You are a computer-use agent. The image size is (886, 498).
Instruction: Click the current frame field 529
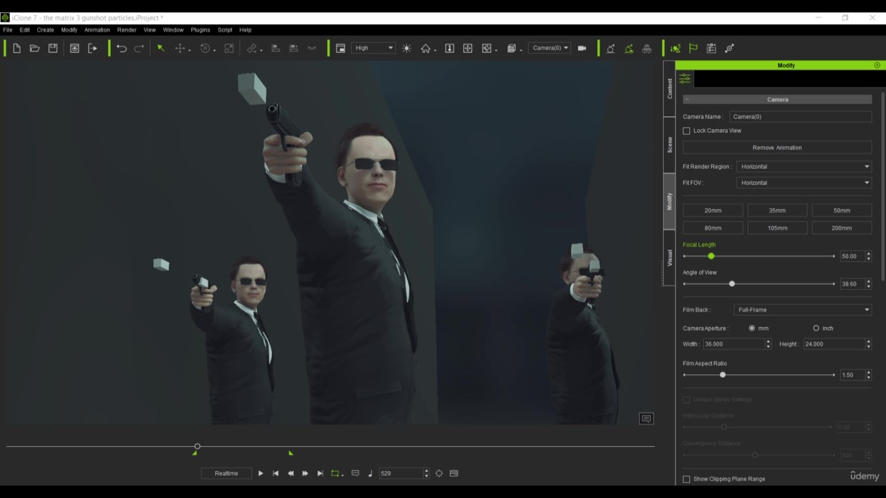click(400, 473)
